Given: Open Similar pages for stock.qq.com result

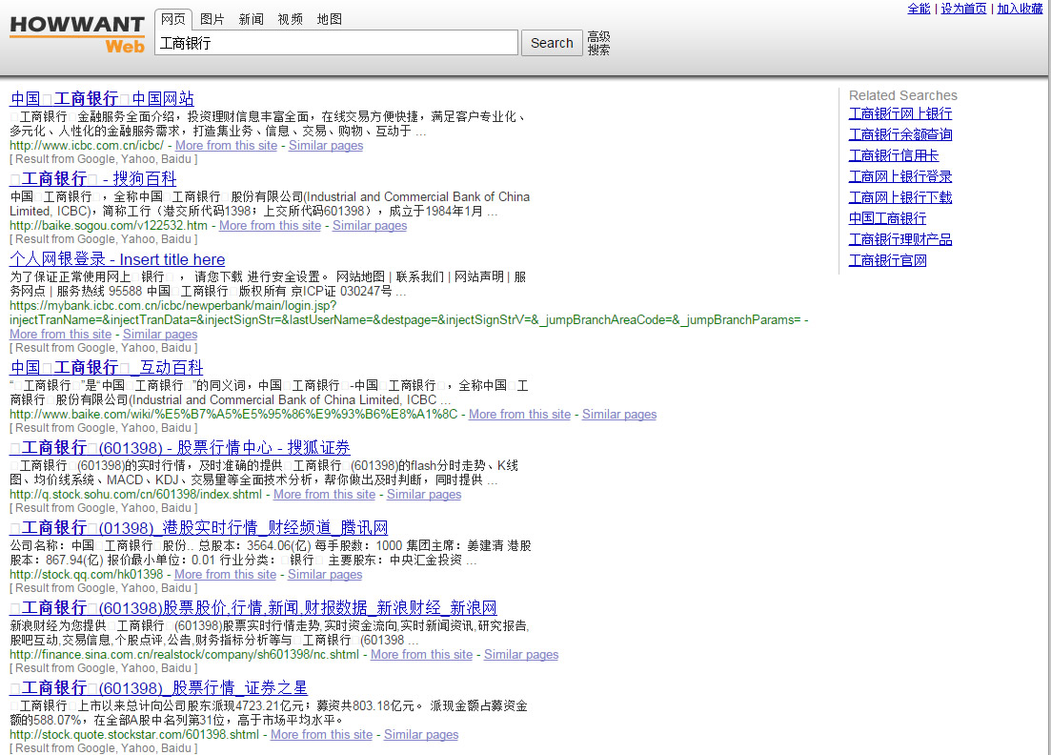Looking at the screenshot, I should (x=325, y=575).
